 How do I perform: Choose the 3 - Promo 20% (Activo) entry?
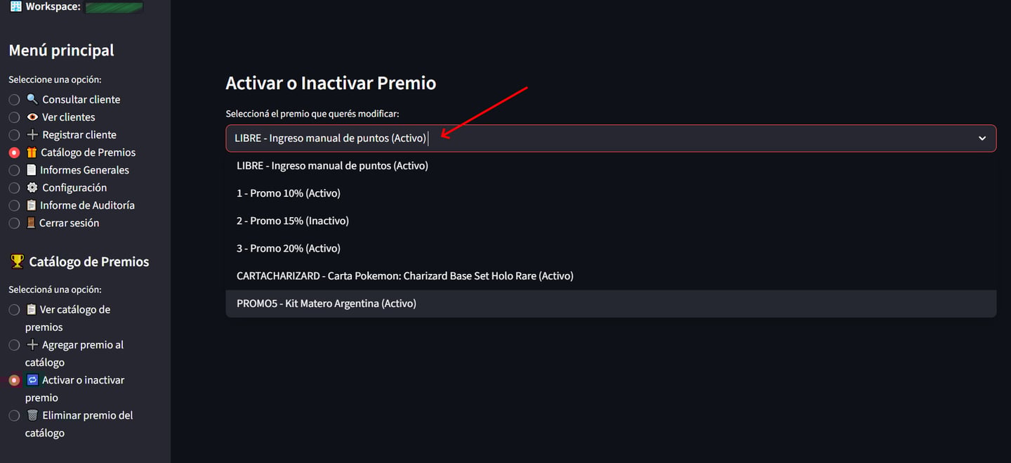point(289,248)
